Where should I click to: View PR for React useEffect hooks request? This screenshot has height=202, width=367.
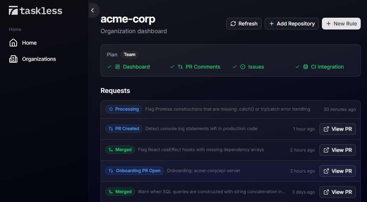tap(337, 150)
